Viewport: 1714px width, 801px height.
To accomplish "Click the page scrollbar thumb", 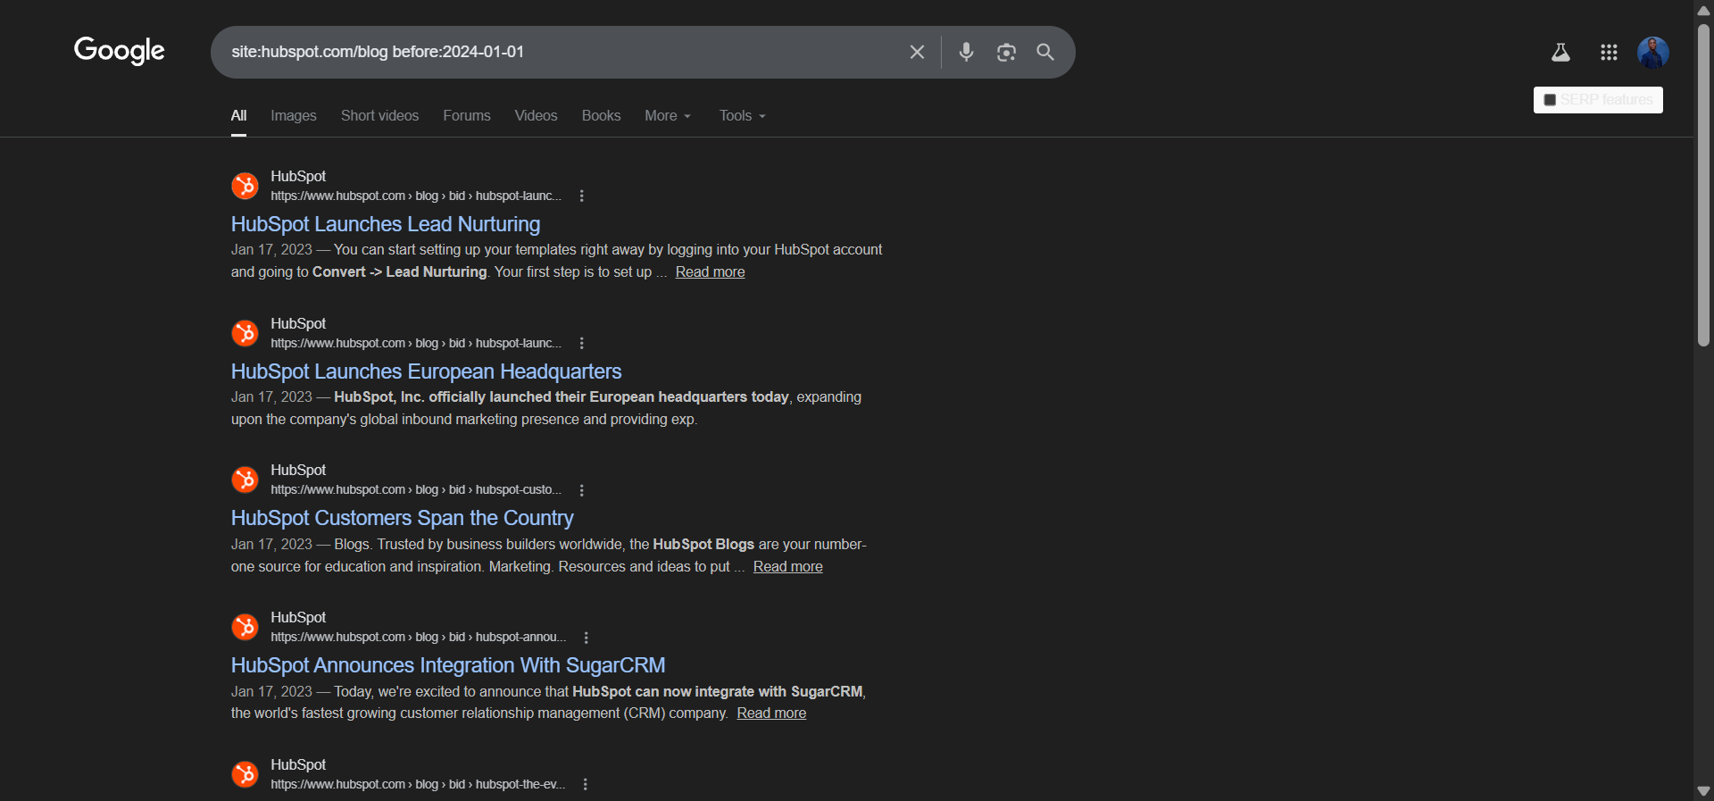I will pyautogui.click(x=1703, y=185).
